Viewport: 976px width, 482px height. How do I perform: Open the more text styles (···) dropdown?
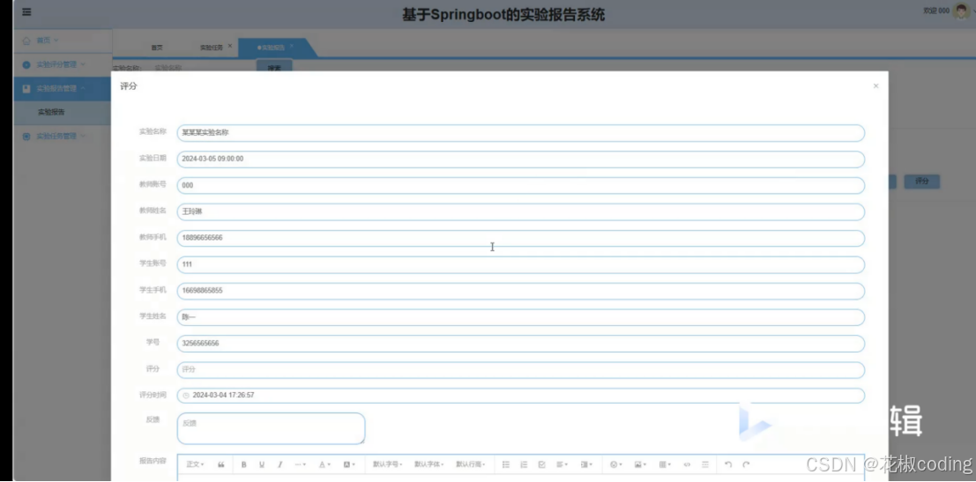tap(300, 464)
